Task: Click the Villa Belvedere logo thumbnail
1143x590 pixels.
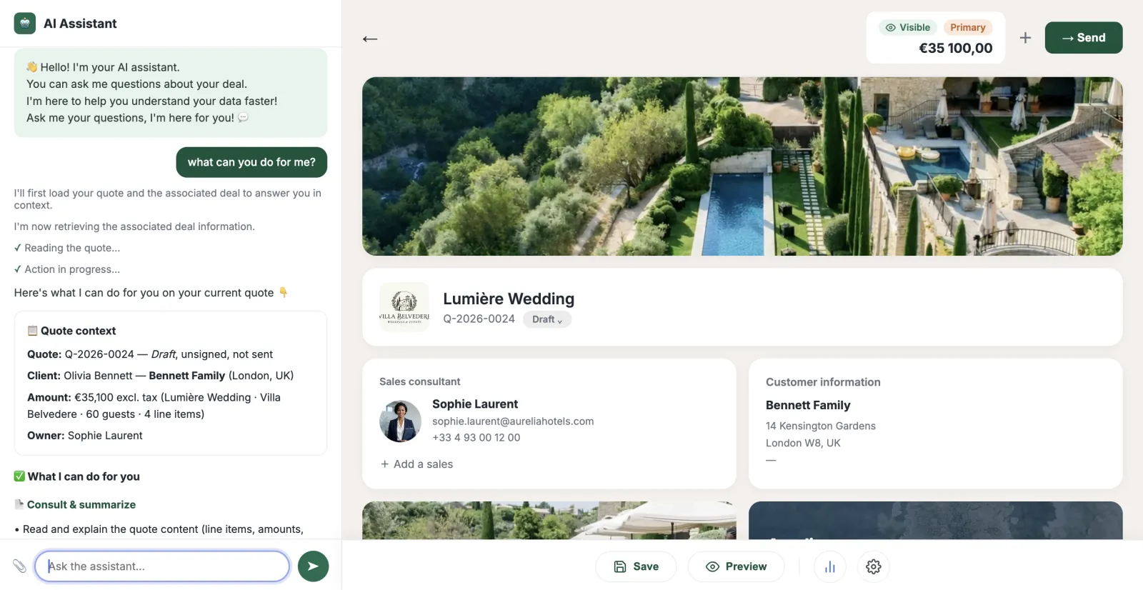Action: 404,307
